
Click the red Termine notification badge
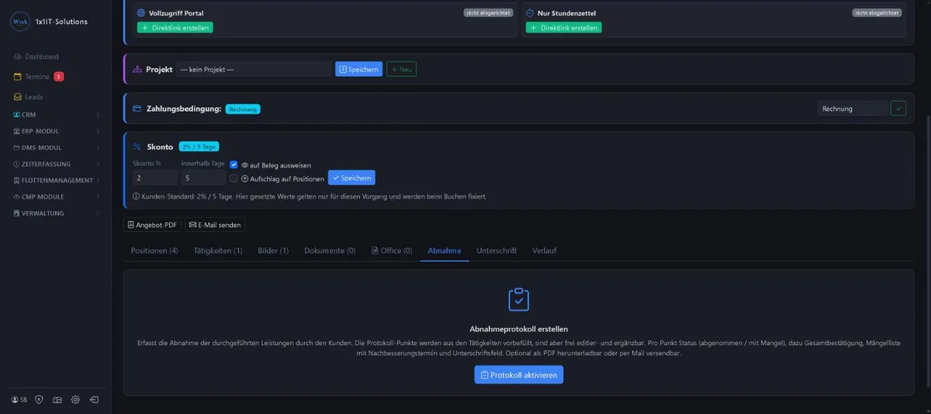(59, 77)
